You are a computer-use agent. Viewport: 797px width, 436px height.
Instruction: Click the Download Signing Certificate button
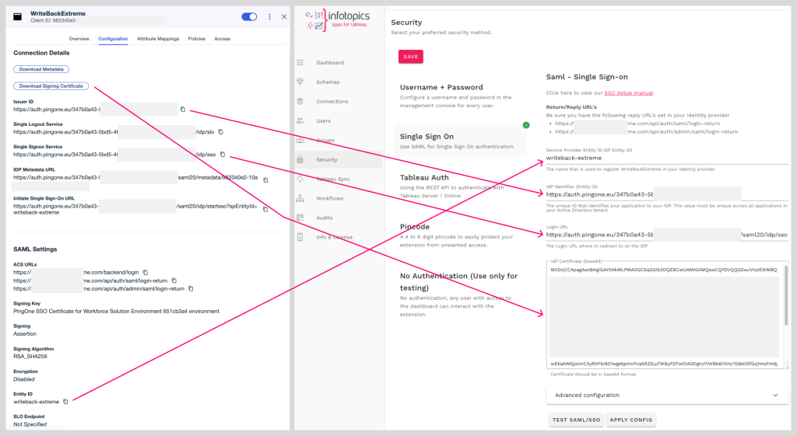point(51,85)
